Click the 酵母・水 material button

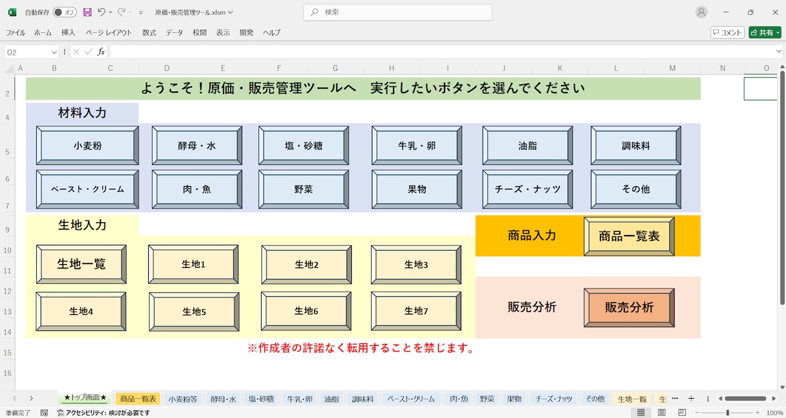coord(197,146)
